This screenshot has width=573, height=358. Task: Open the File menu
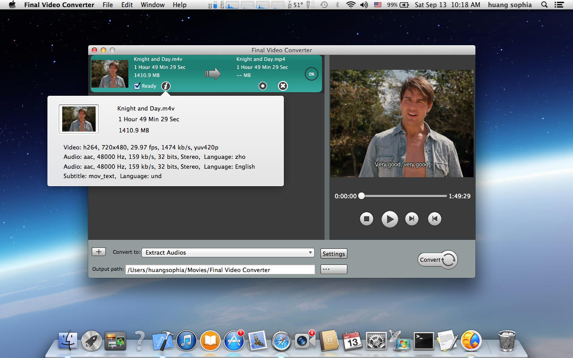point(108,5)
